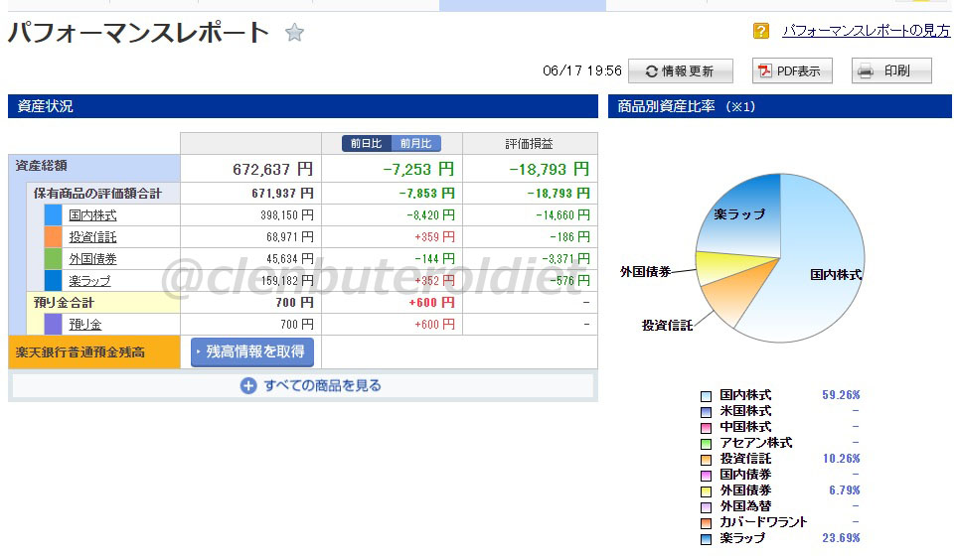The image size is (958, 559).
Task: Click the 残高情報を取得 button
Action: pyautogui.click(x=252, y=352)
